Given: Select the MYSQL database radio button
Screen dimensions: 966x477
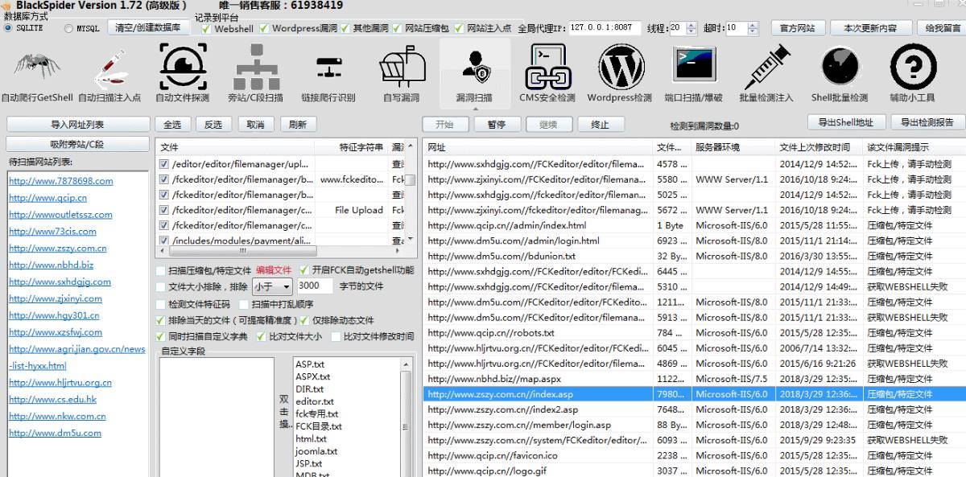Looking at the screenshot, I should (68, 28).
